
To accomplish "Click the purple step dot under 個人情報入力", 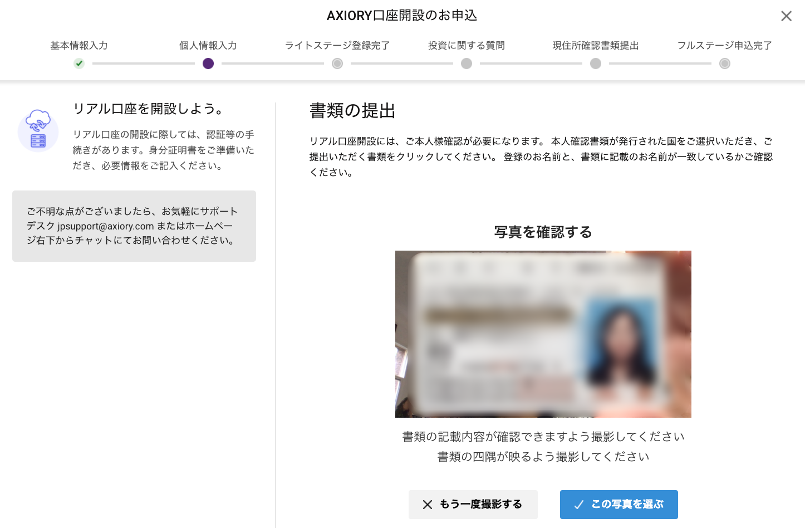I will pos(208,63).
